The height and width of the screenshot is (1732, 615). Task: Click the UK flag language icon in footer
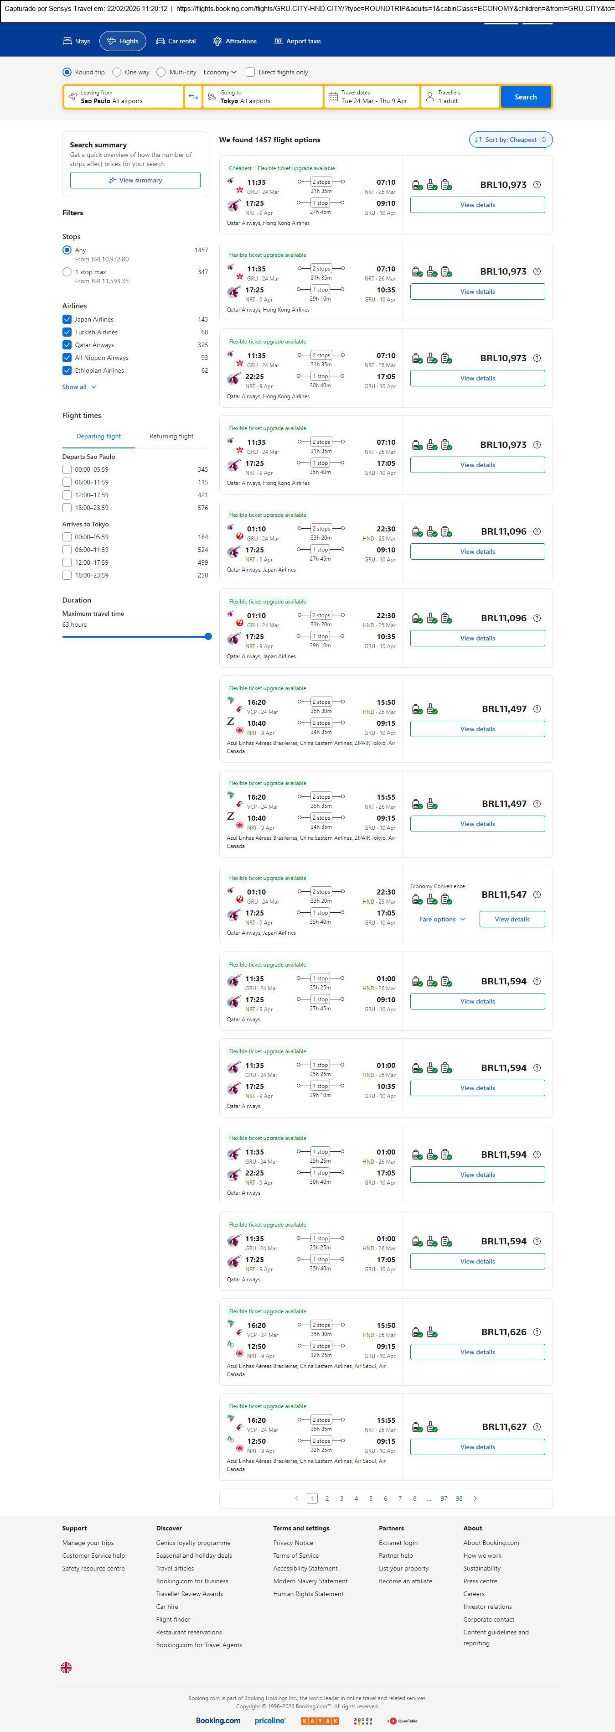[66, 1667]
